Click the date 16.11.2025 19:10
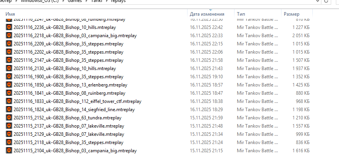The image size is (339, 155). tap(206, 77)
